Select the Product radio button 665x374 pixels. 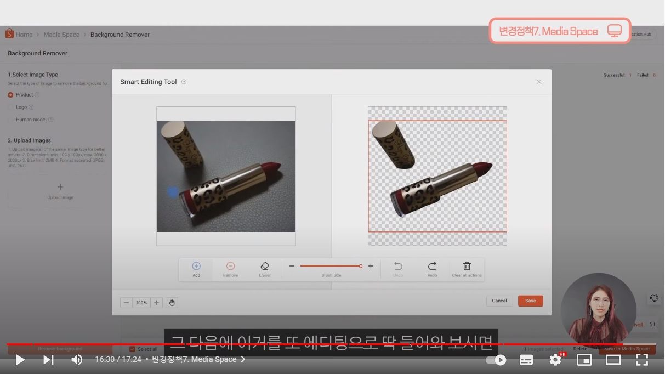(x=10, y=94)
